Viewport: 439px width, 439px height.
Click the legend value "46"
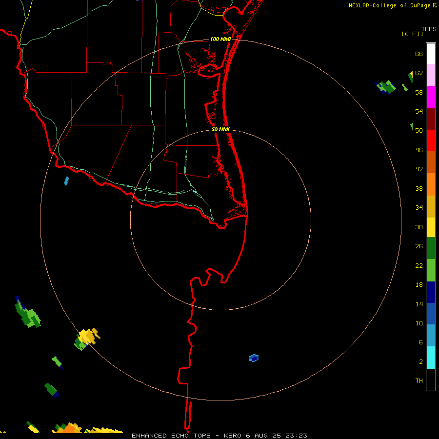click(419, 150)
